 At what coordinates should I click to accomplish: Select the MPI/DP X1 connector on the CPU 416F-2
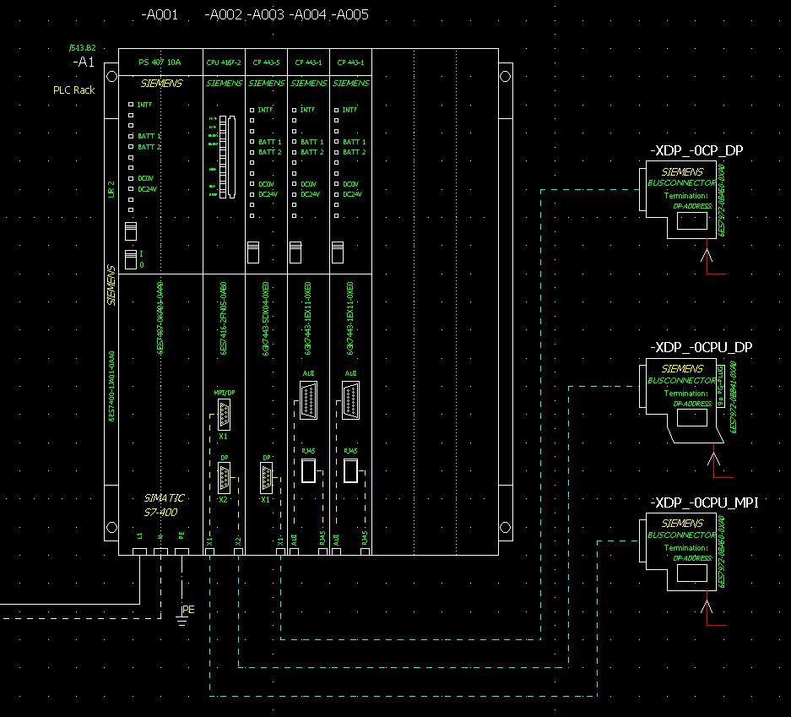[x=224, y=415]
